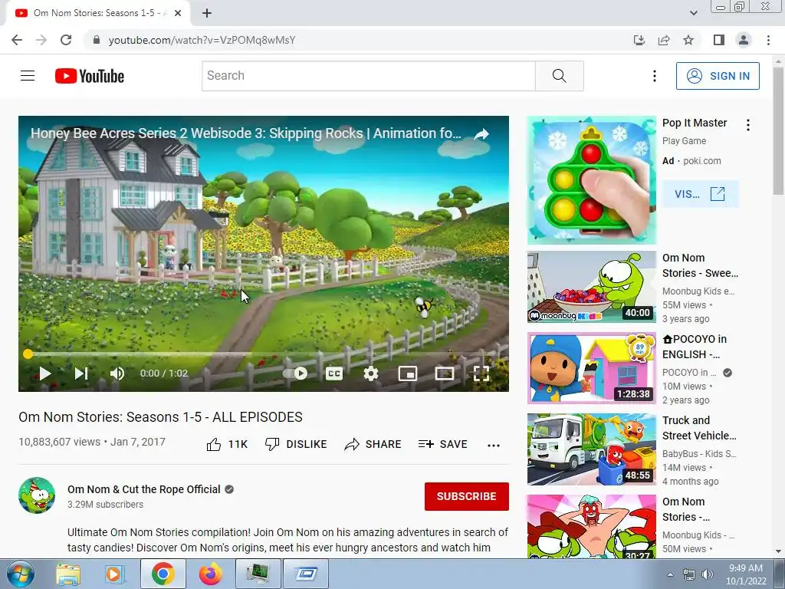
Task: Click the video title in player overlay
Action: click(246, 133)
